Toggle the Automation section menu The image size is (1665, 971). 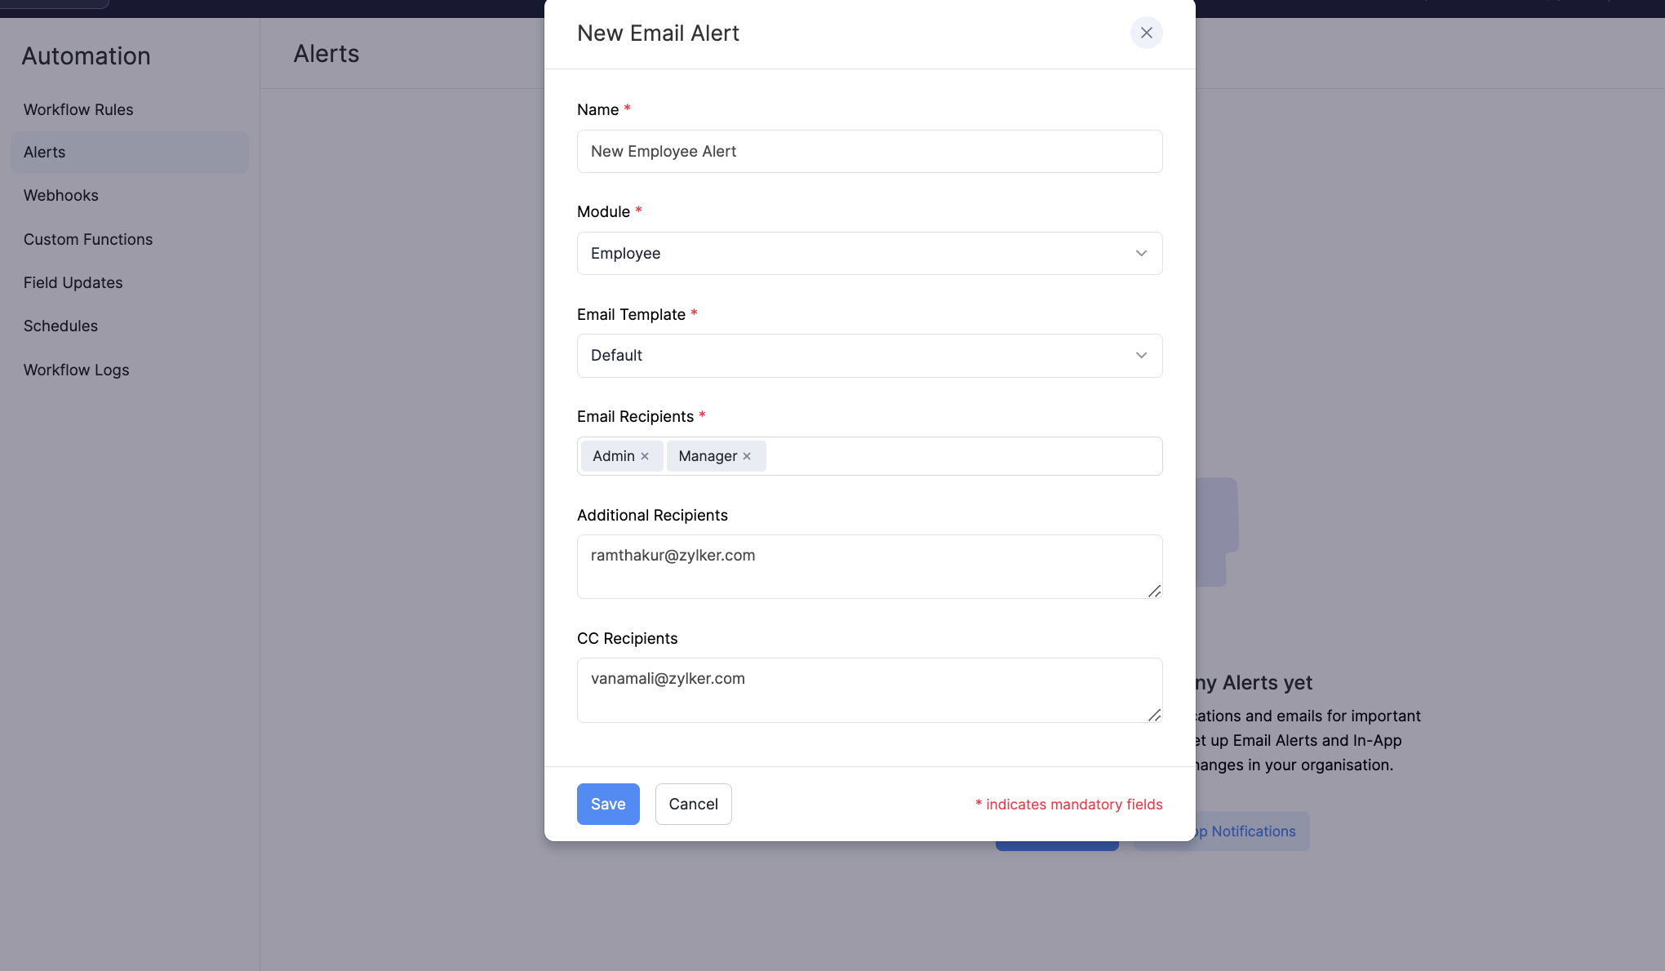click(x=86, y=53)
